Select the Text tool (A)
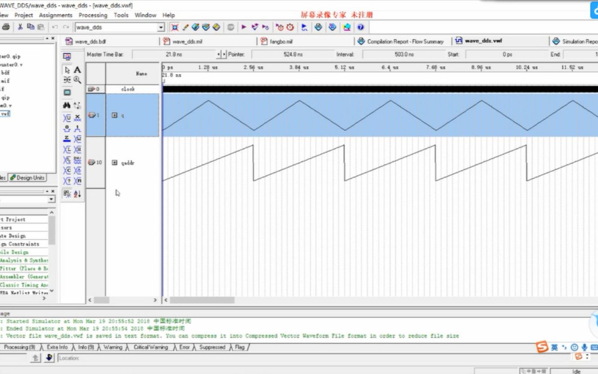 [77, 70]
